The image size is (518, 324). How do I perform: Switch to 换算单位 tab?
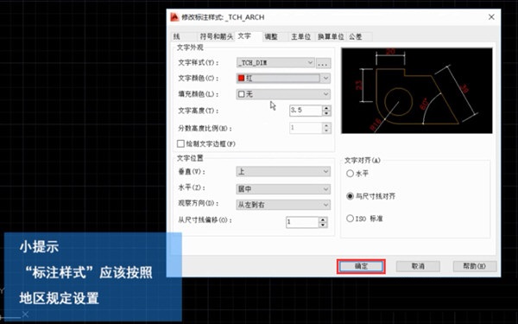(331, 36)
